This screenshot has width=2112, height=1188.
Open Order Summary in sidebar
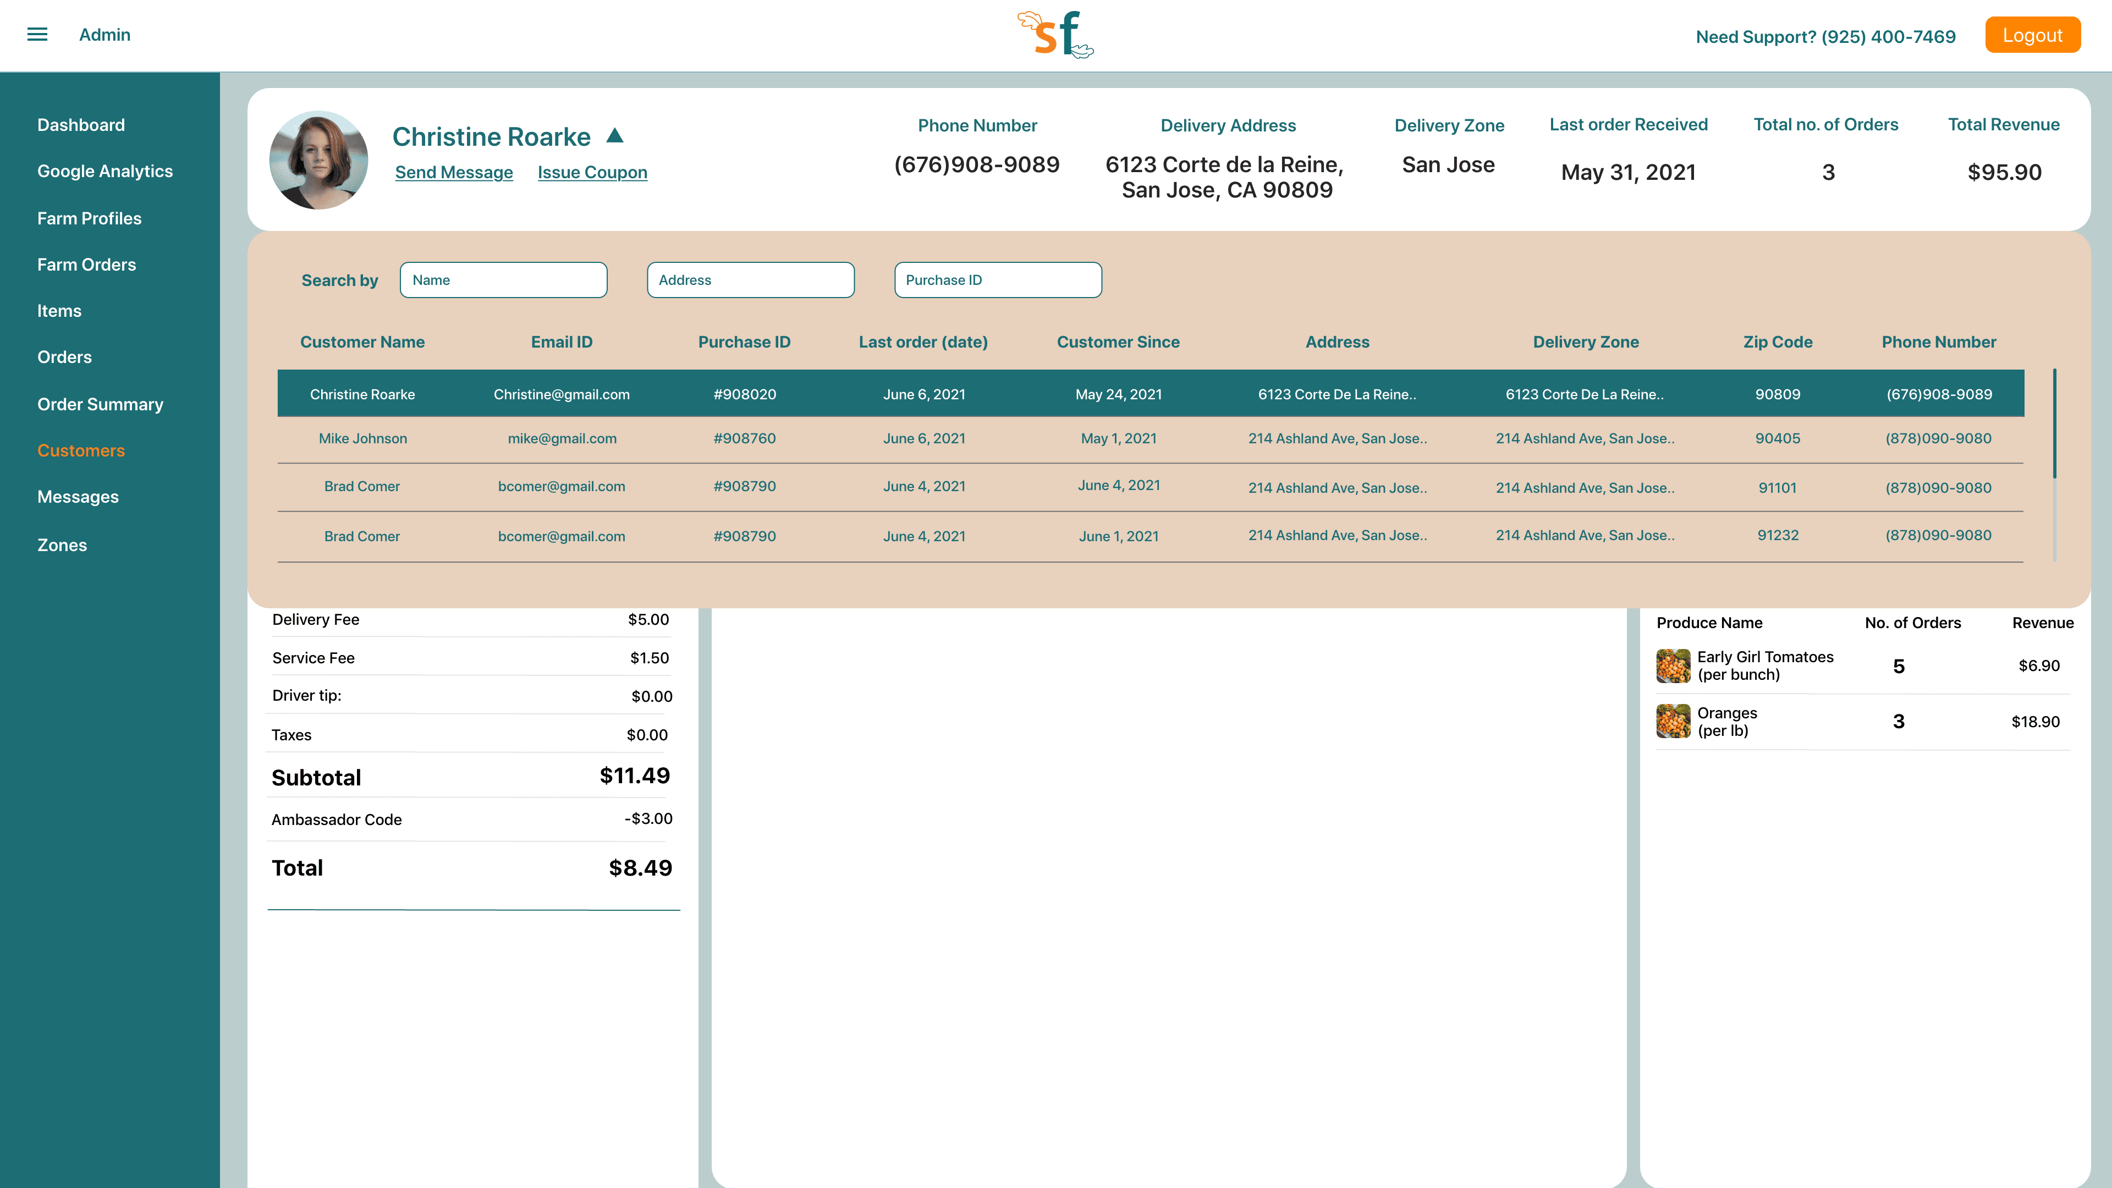click(x=100, y=404)
